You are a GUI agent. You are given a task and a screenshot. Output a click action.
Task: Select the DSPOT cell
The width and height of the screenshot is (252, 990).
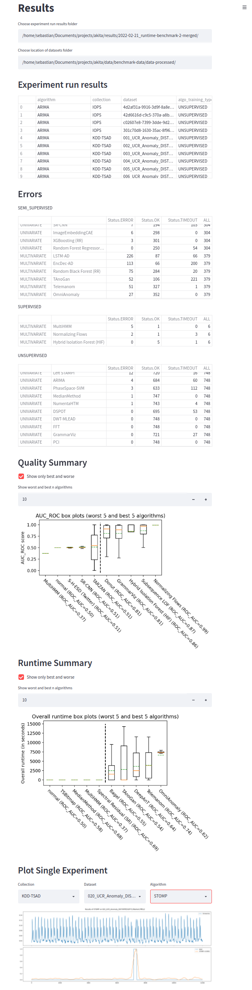79,412
